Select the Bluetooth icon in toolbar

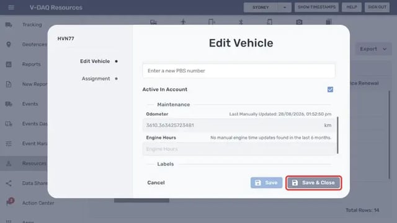tap(241, 22)
